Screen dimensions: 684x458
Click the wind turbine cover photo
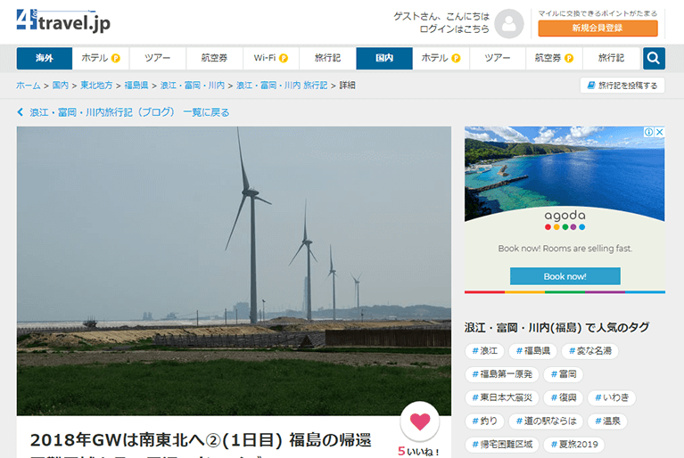pos(234,269)
